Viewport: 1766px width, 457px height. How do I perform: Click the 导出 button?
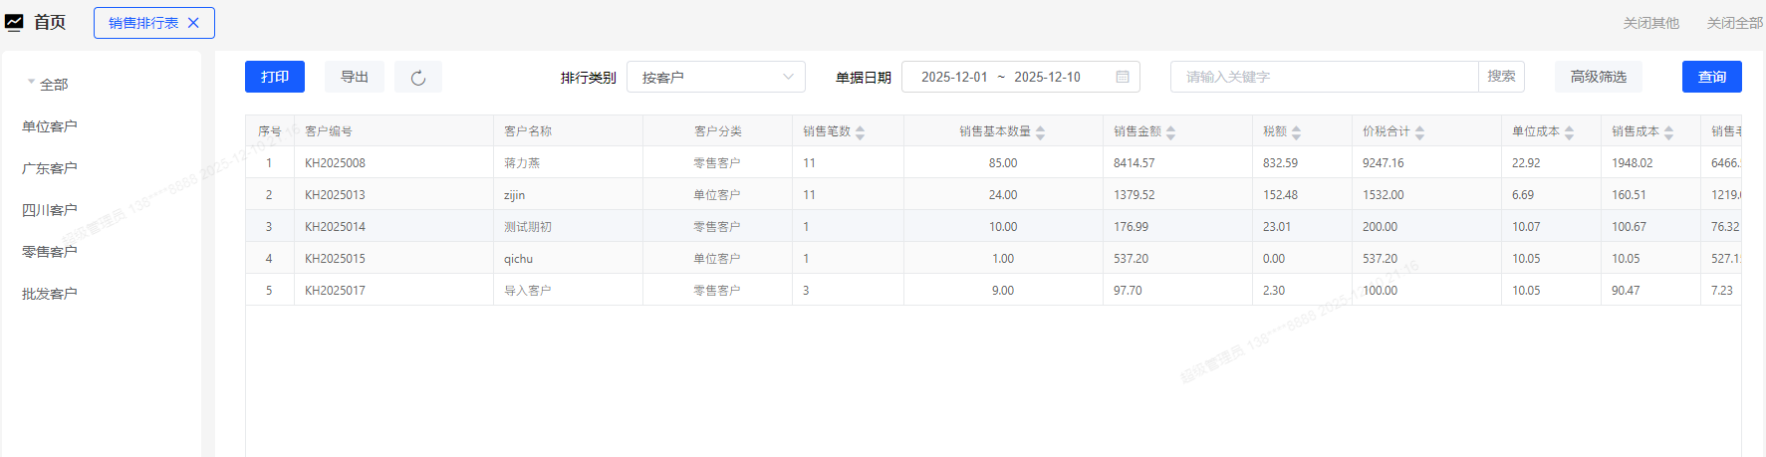[x=355, y=77]
